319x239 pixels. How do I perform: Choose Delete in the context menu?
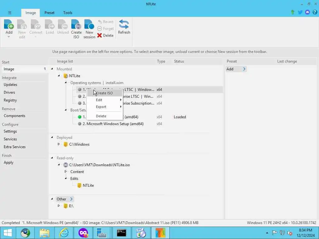pos(105,116)
